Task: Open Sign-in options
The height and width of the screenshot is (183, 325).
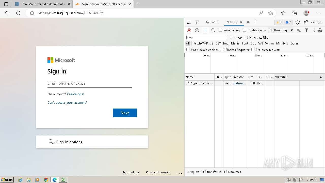Action: point(92,142)
